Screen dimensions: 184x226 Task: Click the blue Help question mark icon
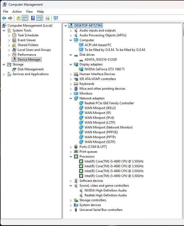pyautogui.click(x=33, y=18)
